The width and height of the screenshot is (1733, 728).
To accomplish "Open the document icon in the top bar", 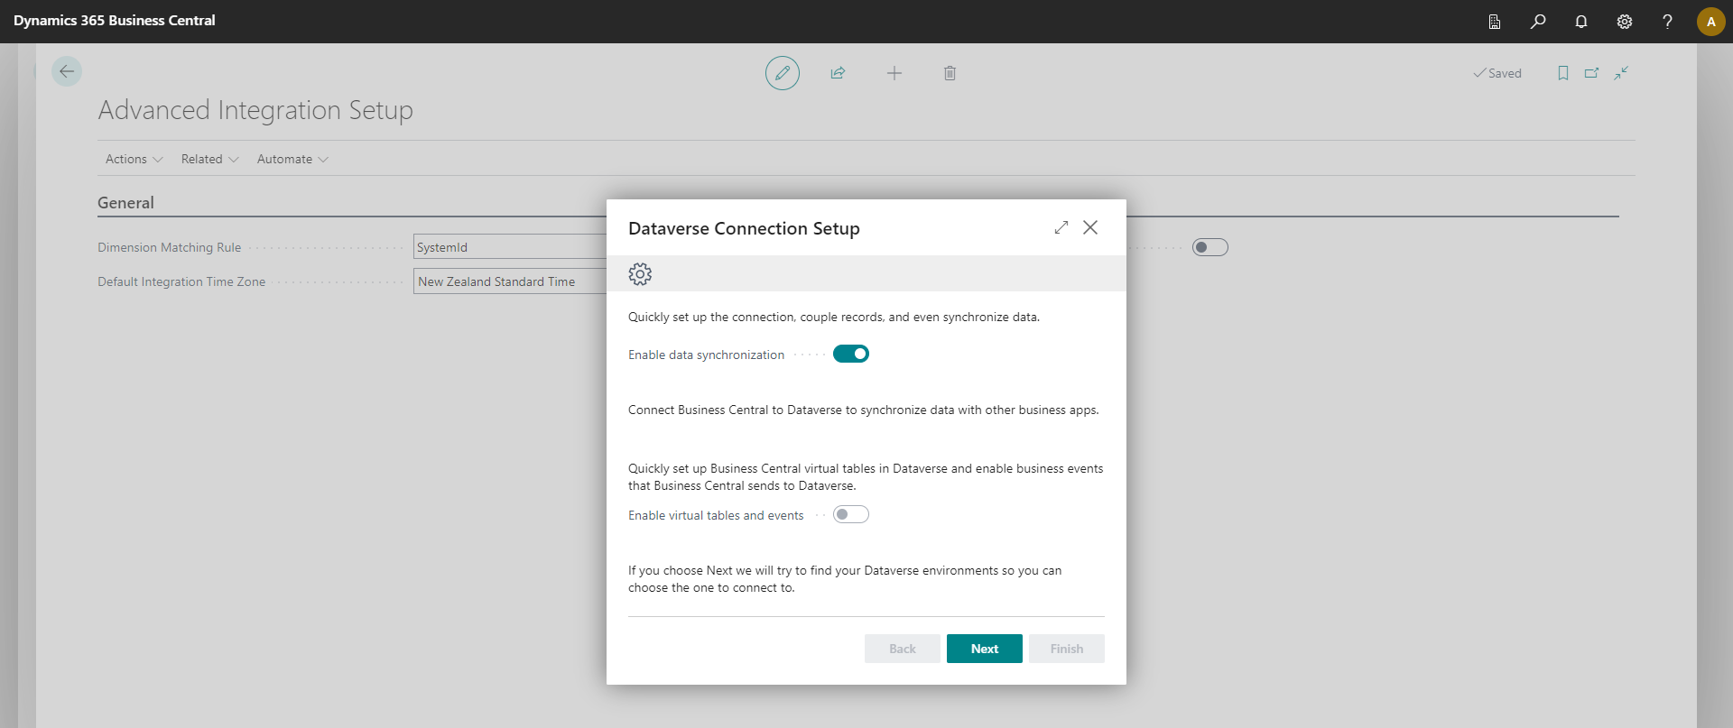I will [x=1495, y=22].
